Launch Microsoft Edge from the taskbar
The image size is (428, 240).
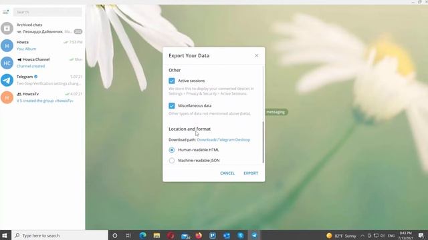[x=142, y=235]
